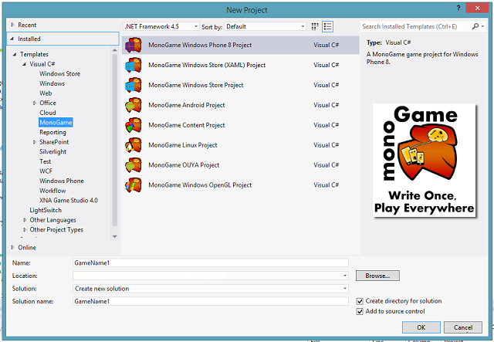
Task: Click the Browse... button
Action: 377,276
